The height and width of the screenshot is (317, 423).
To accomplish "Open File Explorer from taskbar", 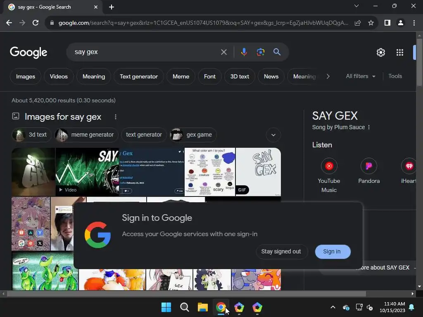I will click(x=202, y=307).
